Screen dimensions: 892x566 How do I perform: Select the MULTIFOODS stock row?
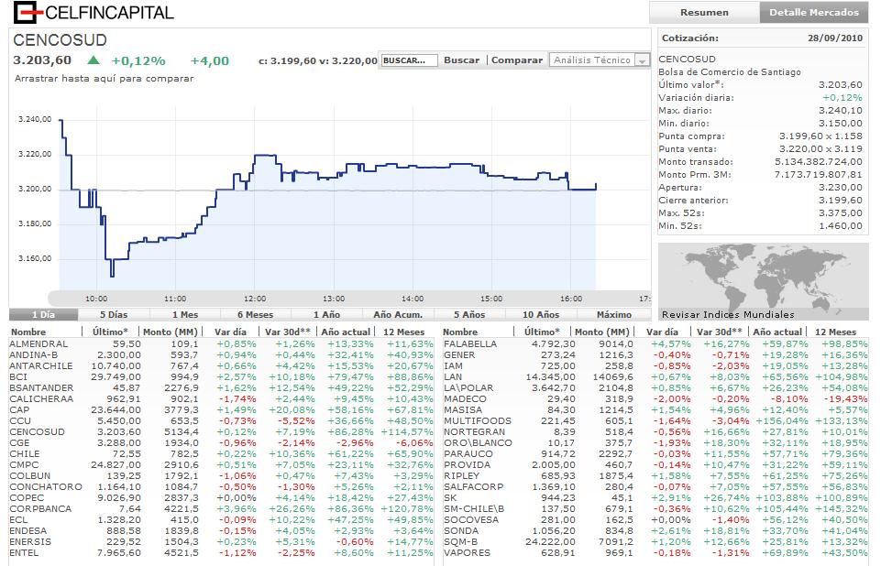point(655,420)
